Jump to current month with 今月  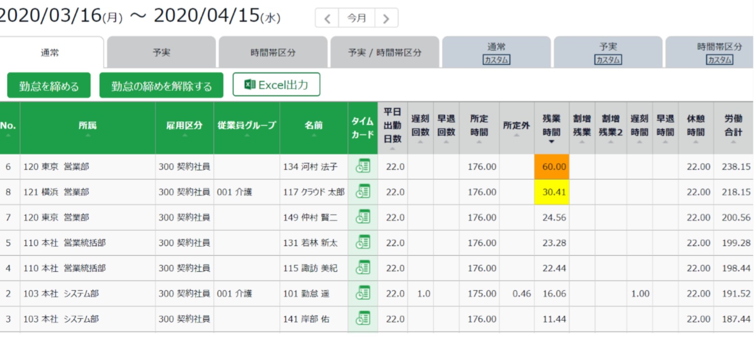click(x=356, y=18)
